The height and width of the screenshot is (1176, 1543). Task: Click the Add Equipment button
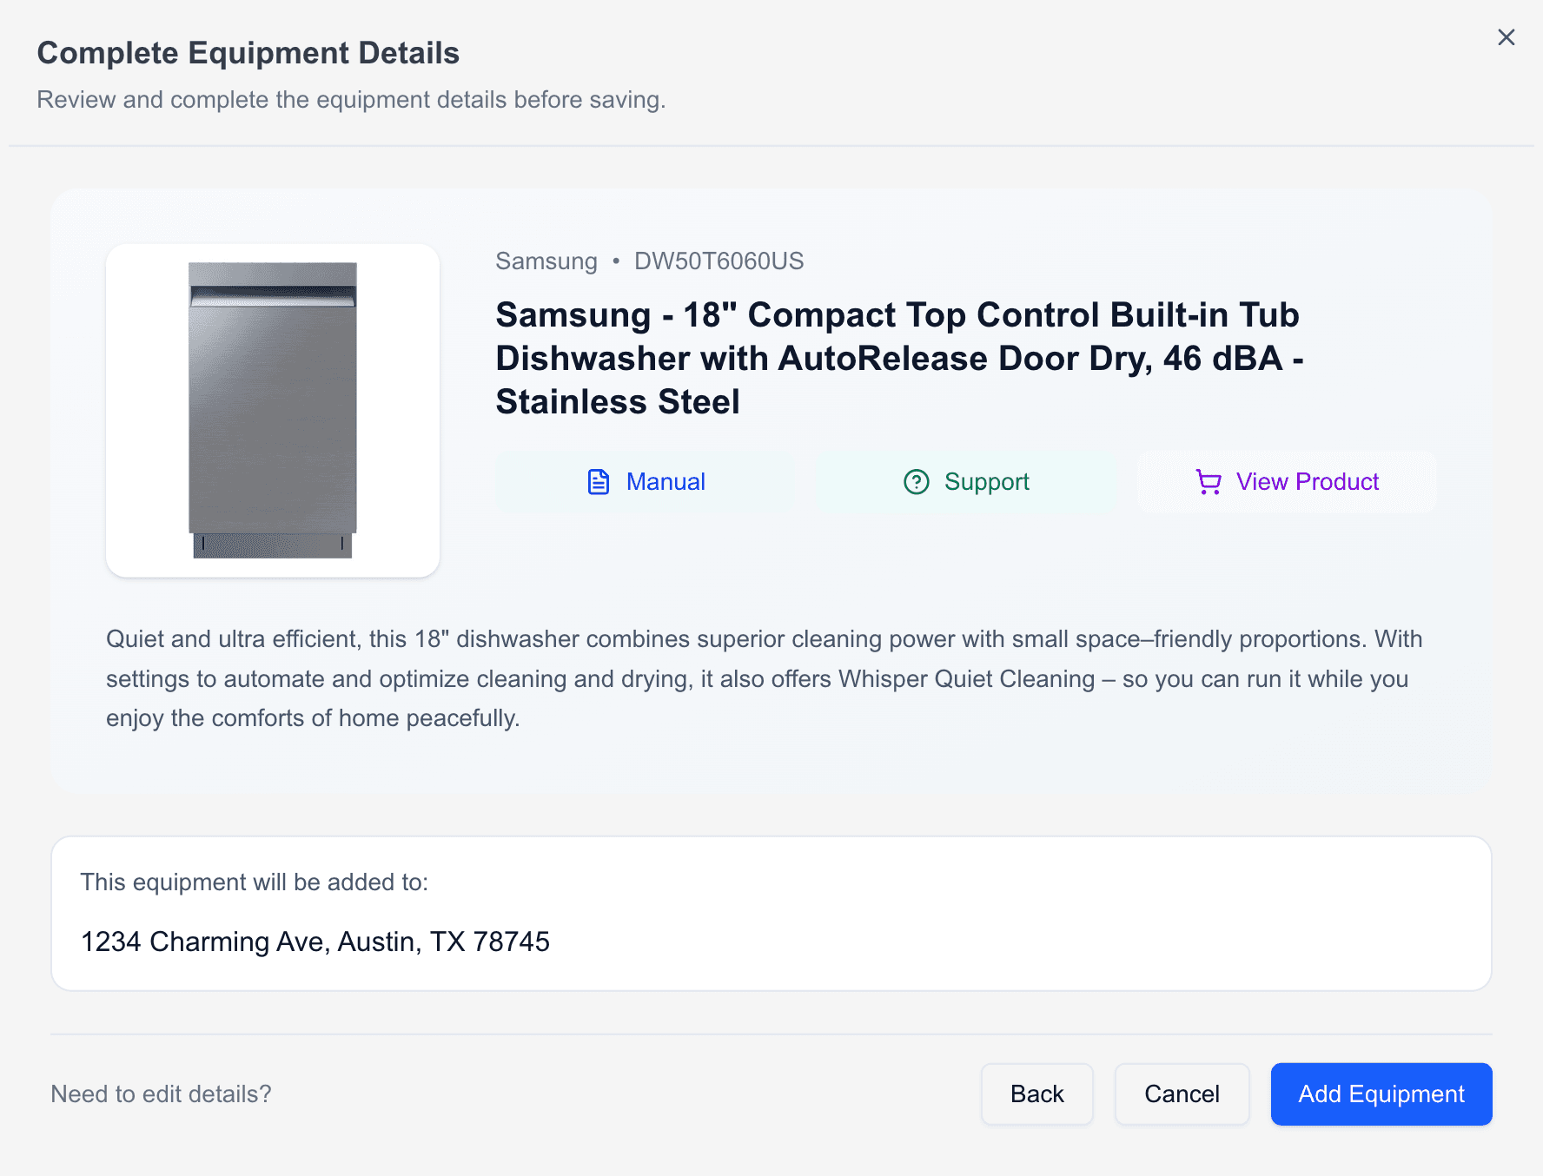(1381, 1094)
